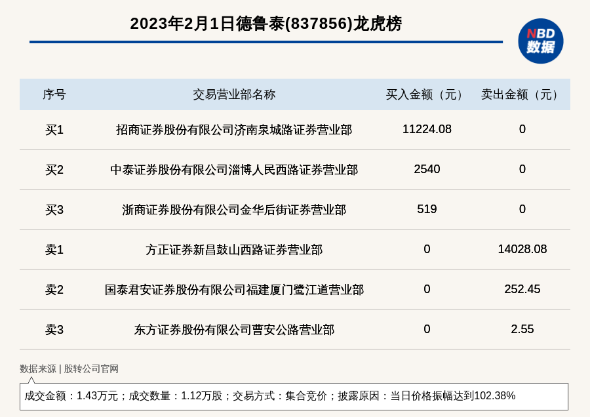Click the sell amount 0 in 买1 row
Image resolution: width=590 pixels, height=417 pixels.
pos(522,129)
